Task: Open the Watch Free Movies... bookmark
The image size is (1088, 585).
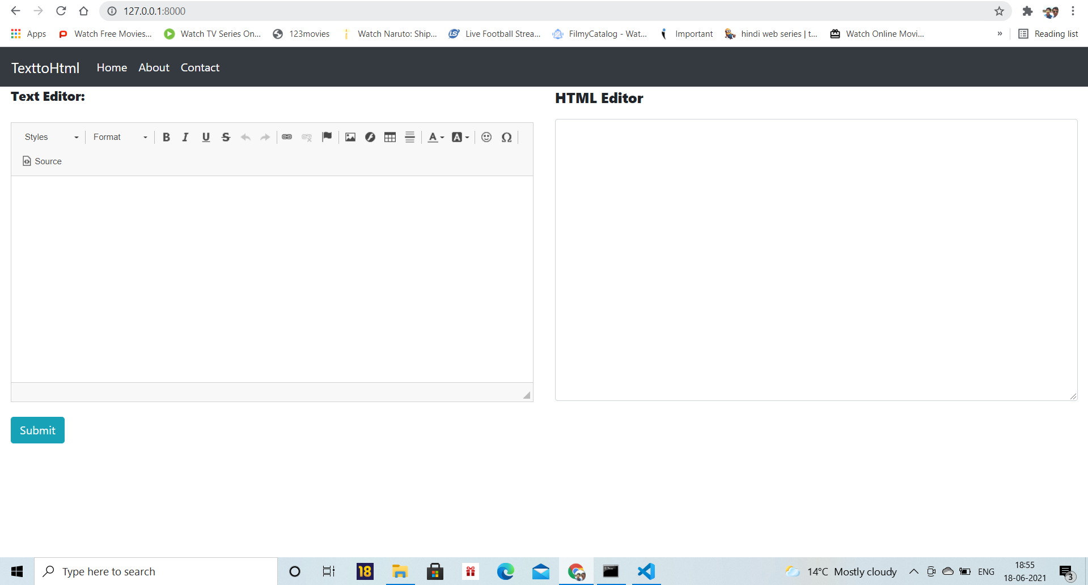Action: pos(105,34)
